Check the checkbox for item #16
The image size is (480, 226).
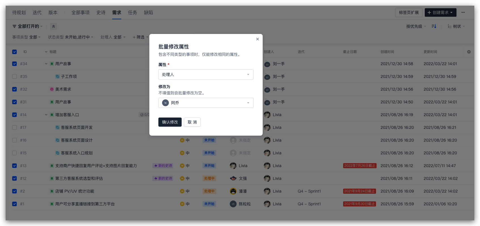pyautogui.click(x=14, y=140)
